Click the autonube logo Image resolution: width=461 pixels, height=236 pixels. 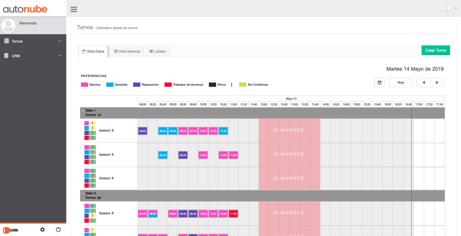(x=25, y=9)
